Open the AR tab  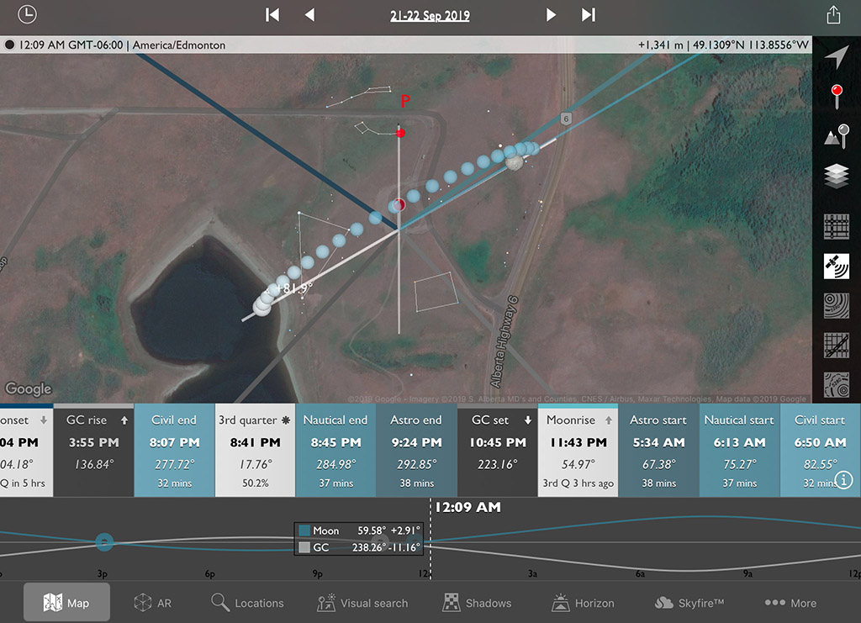(154, 603)
